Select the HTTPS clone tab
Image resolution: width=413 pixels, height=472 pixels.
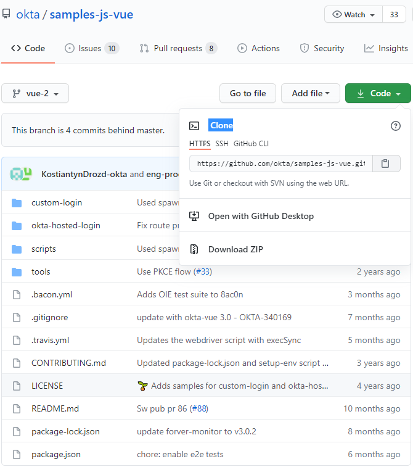(200, 144)
